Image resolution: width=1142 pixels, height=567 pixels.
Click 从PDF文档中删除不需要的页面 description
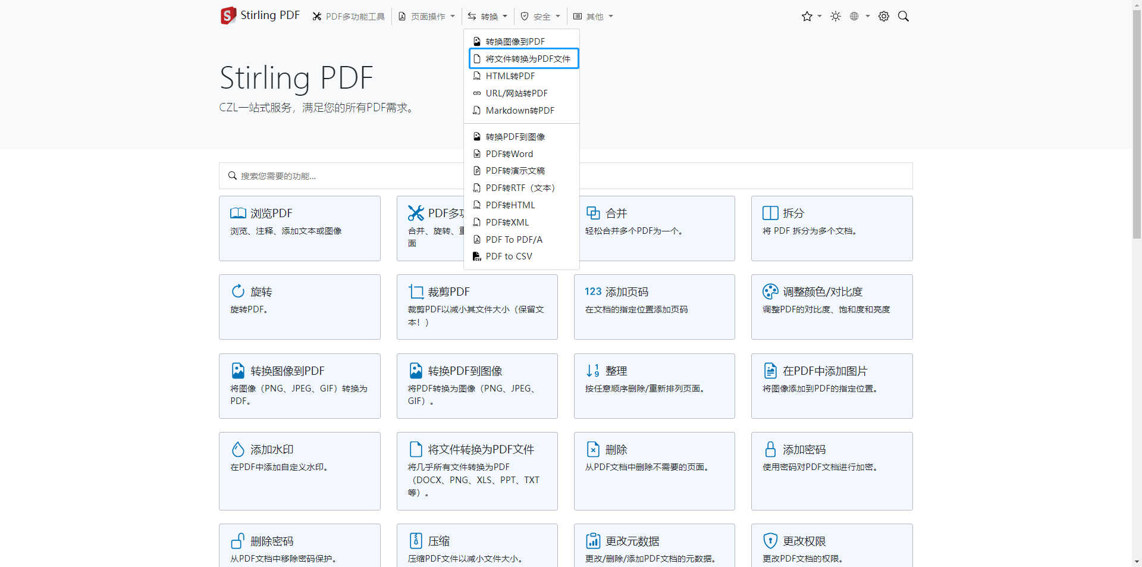pyautogui.click(x=648, y=468)
